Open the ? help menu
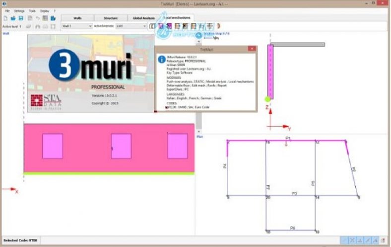 pos(55,11)
